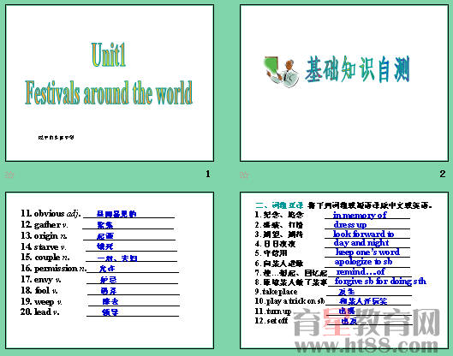Image resolution: width=453 pixels, height=356 pixels.
Task: Click the answer blank beside '13. origin n.'
Action: click(x=129, y=236)
